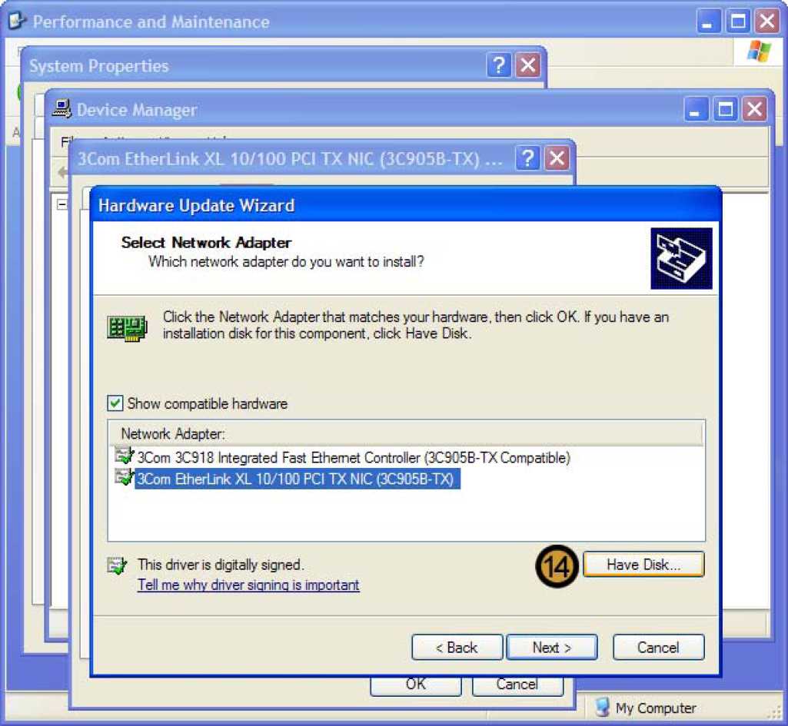Click the Performance and Maintenance title bar icon

(18, 21)
